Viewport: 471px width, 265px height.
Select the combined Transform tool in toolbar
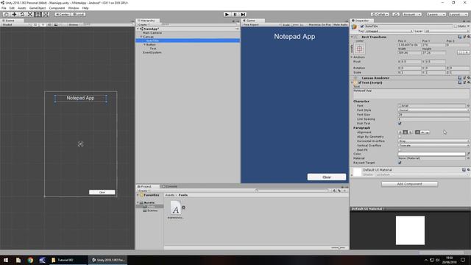tap(46, 15)
